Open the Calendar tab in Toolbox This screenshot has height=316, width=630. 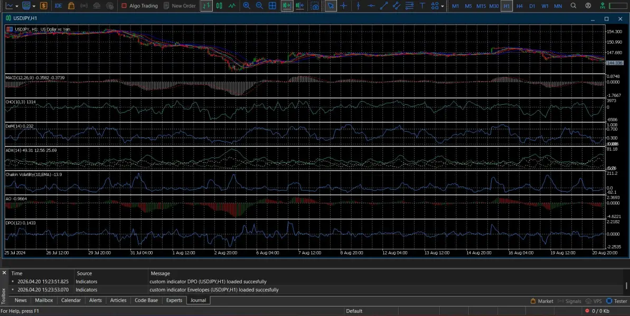click(71, 300)
